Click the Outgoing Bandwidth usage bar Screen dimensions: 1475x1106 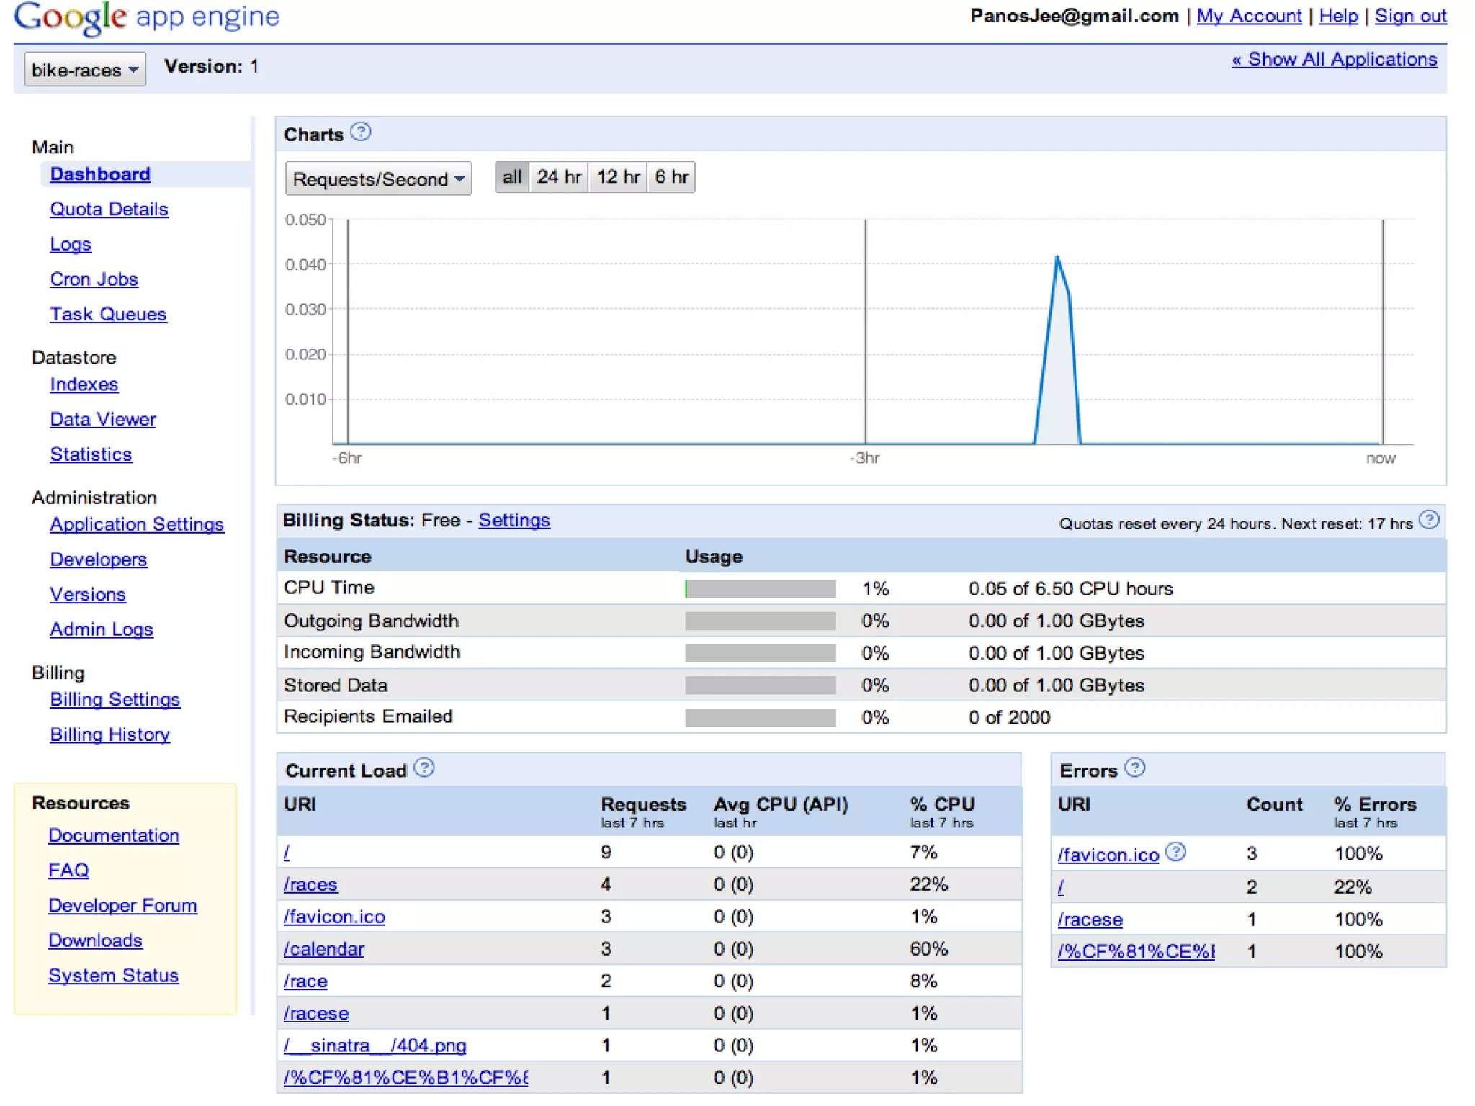761,621
